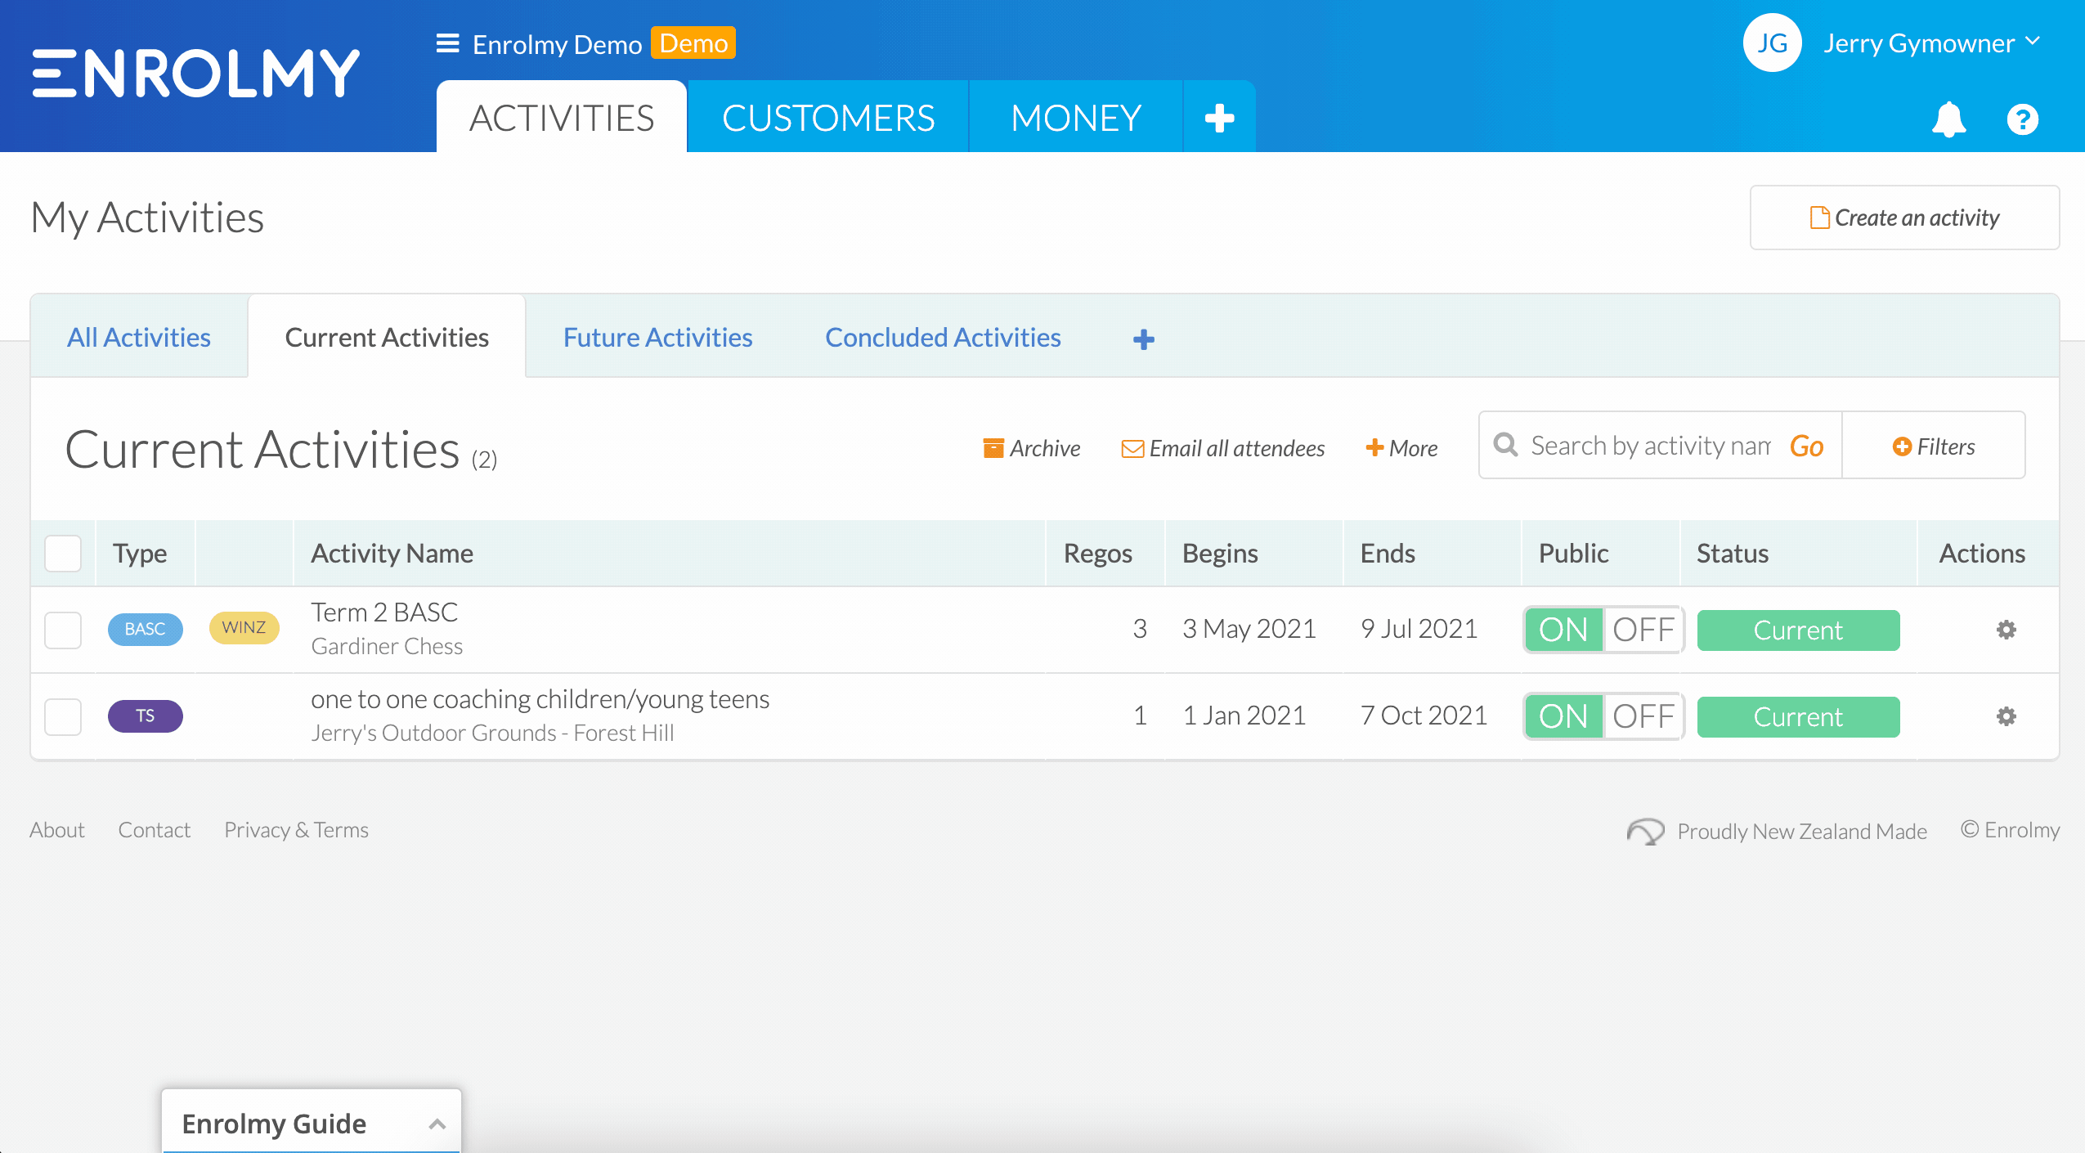Expand the Filters options
This screenshot has width=2085, height=1153.
(x=1934, y=446)
